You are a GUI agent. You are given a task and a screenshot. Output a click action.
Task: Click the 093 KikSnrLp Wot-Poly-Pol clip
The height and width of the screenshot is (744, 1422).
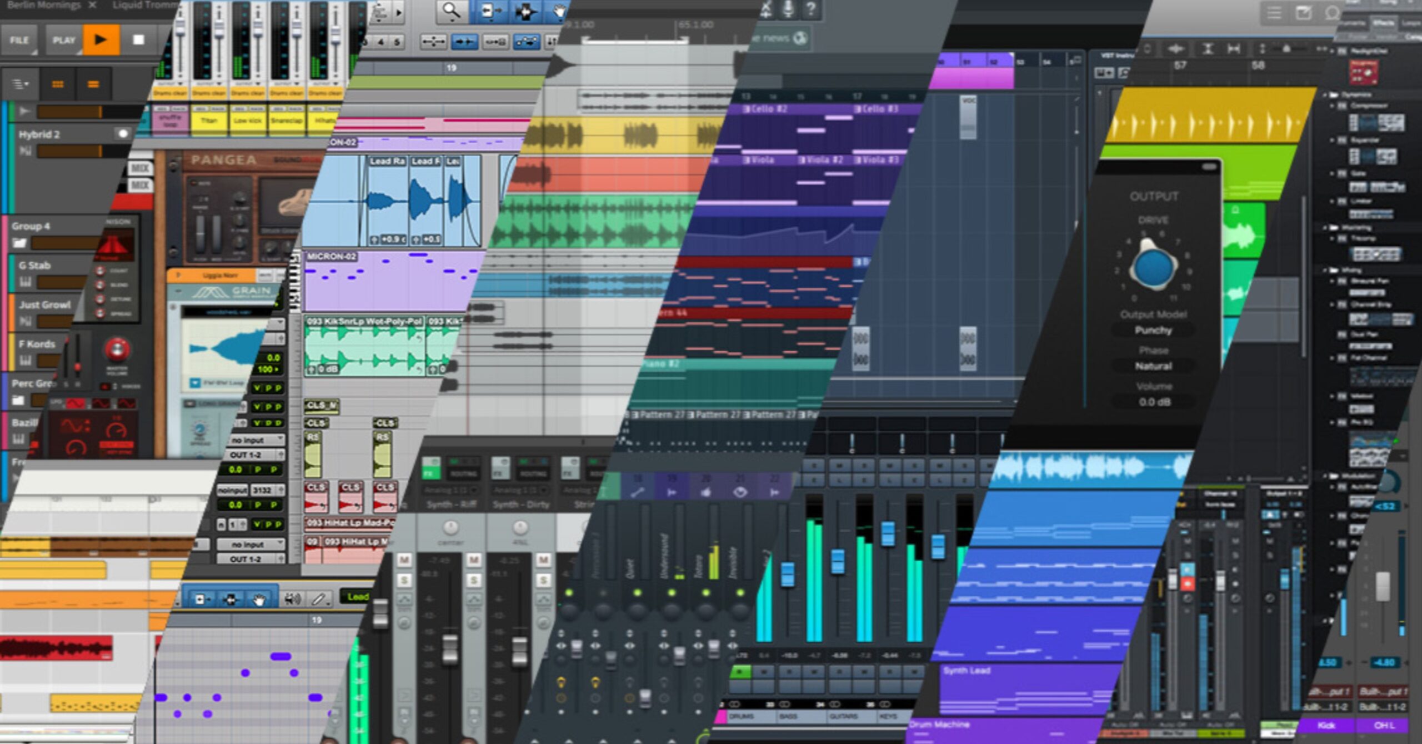pos(364,346)
